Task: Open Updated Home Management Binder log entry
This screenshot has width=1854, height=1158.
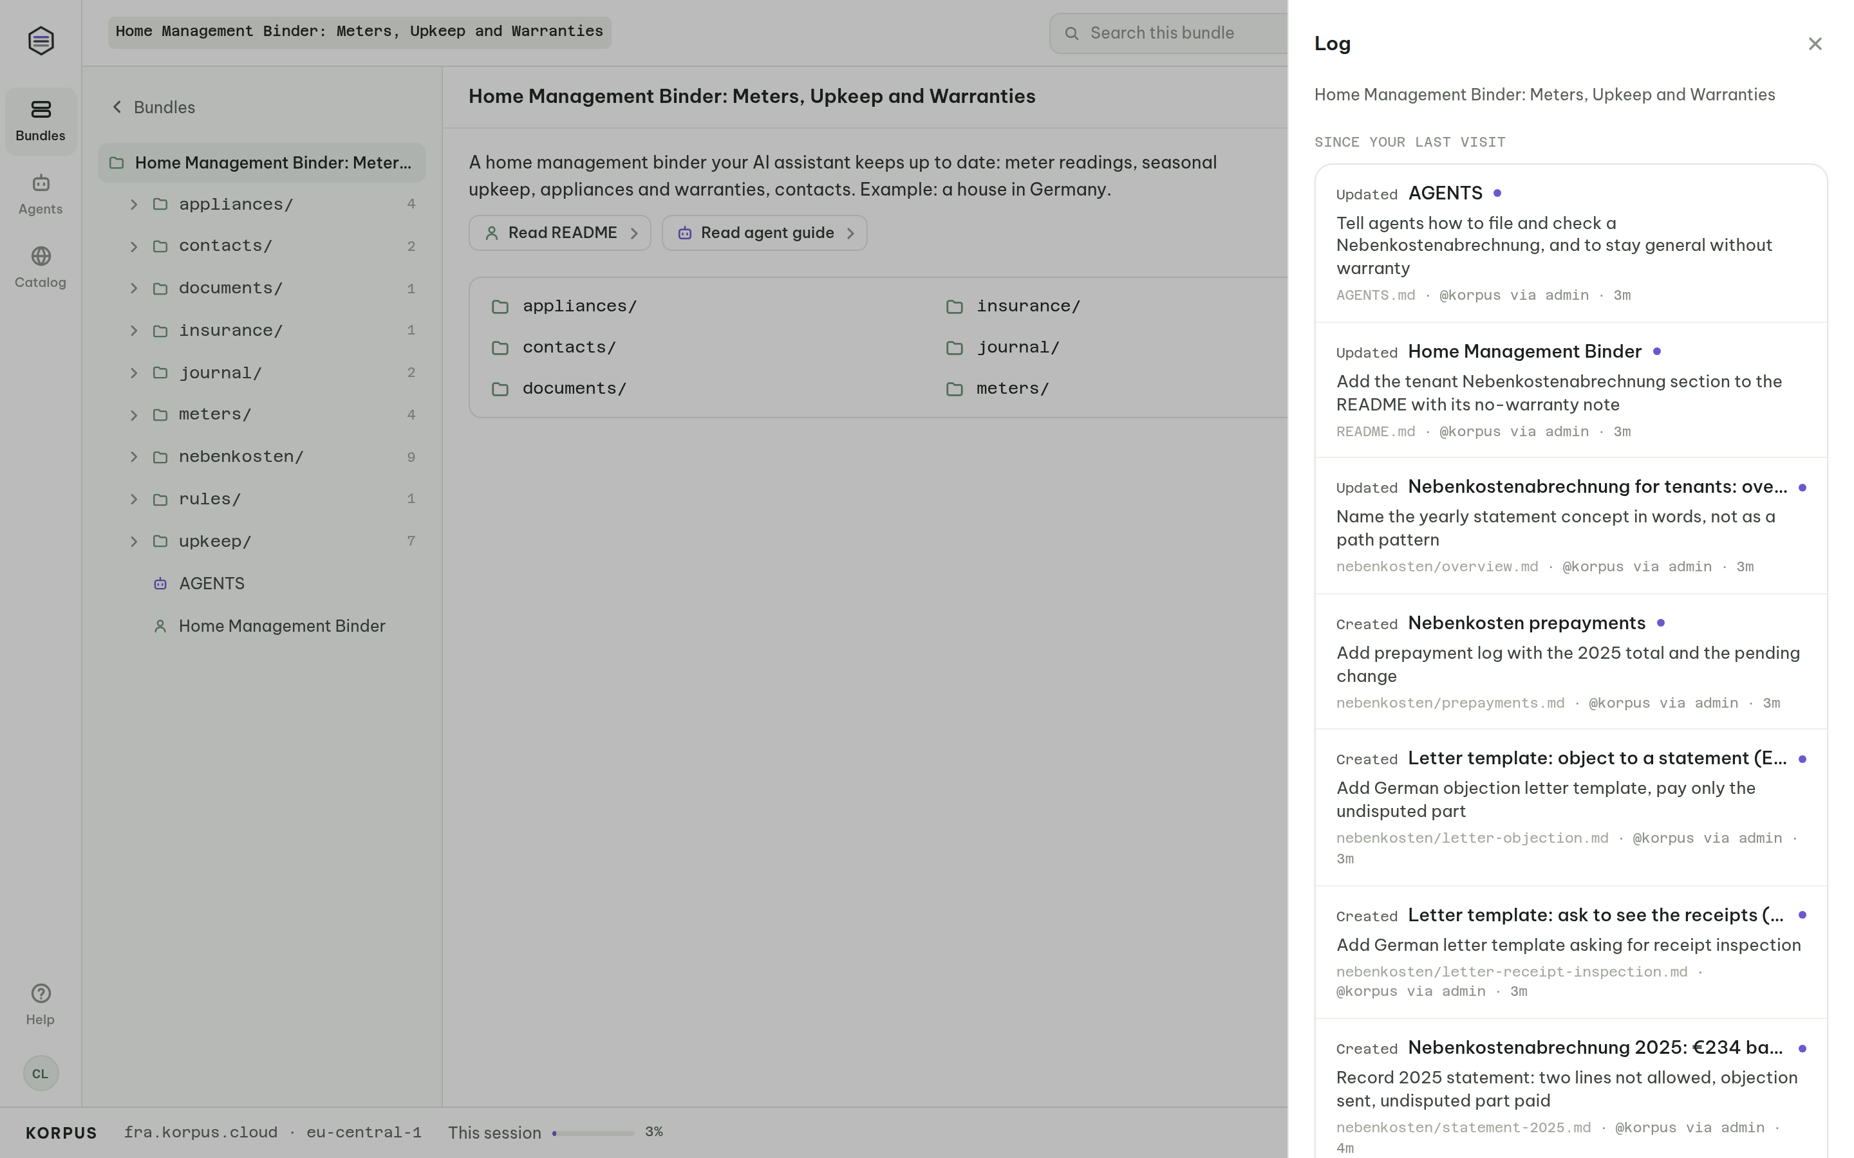Action: [x=1571, y=390]
